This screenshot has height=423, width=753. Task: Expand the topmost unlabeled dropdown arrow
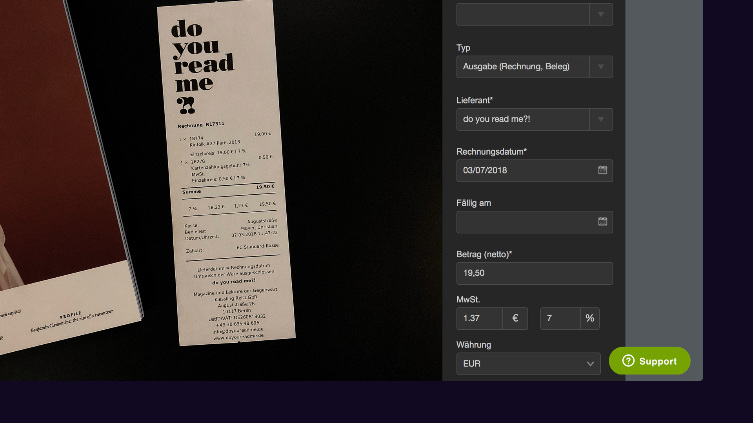pos(601,14)
